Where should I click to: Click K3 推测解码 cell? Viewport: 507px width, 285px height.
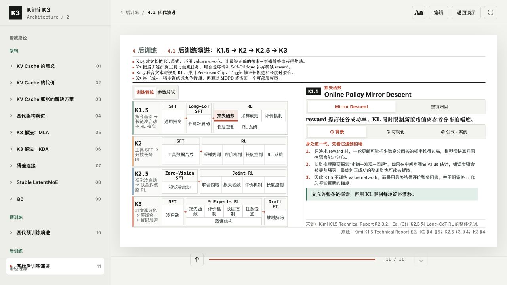click(x=275, y=218)
